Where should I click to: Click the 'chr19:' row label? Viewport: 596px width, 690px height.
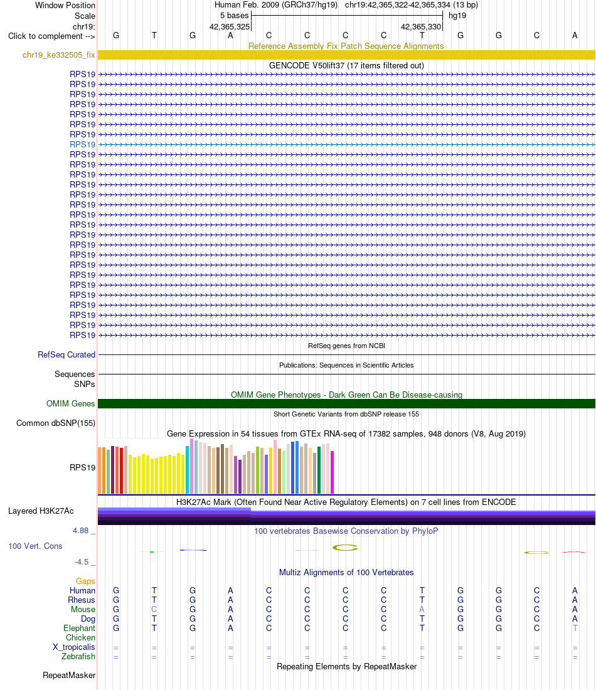click(84, 26)
